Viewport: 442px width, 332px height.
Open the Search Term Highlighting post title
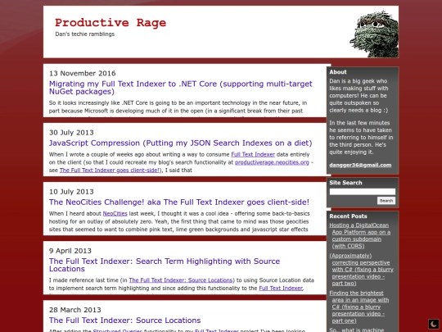(165, 265)
